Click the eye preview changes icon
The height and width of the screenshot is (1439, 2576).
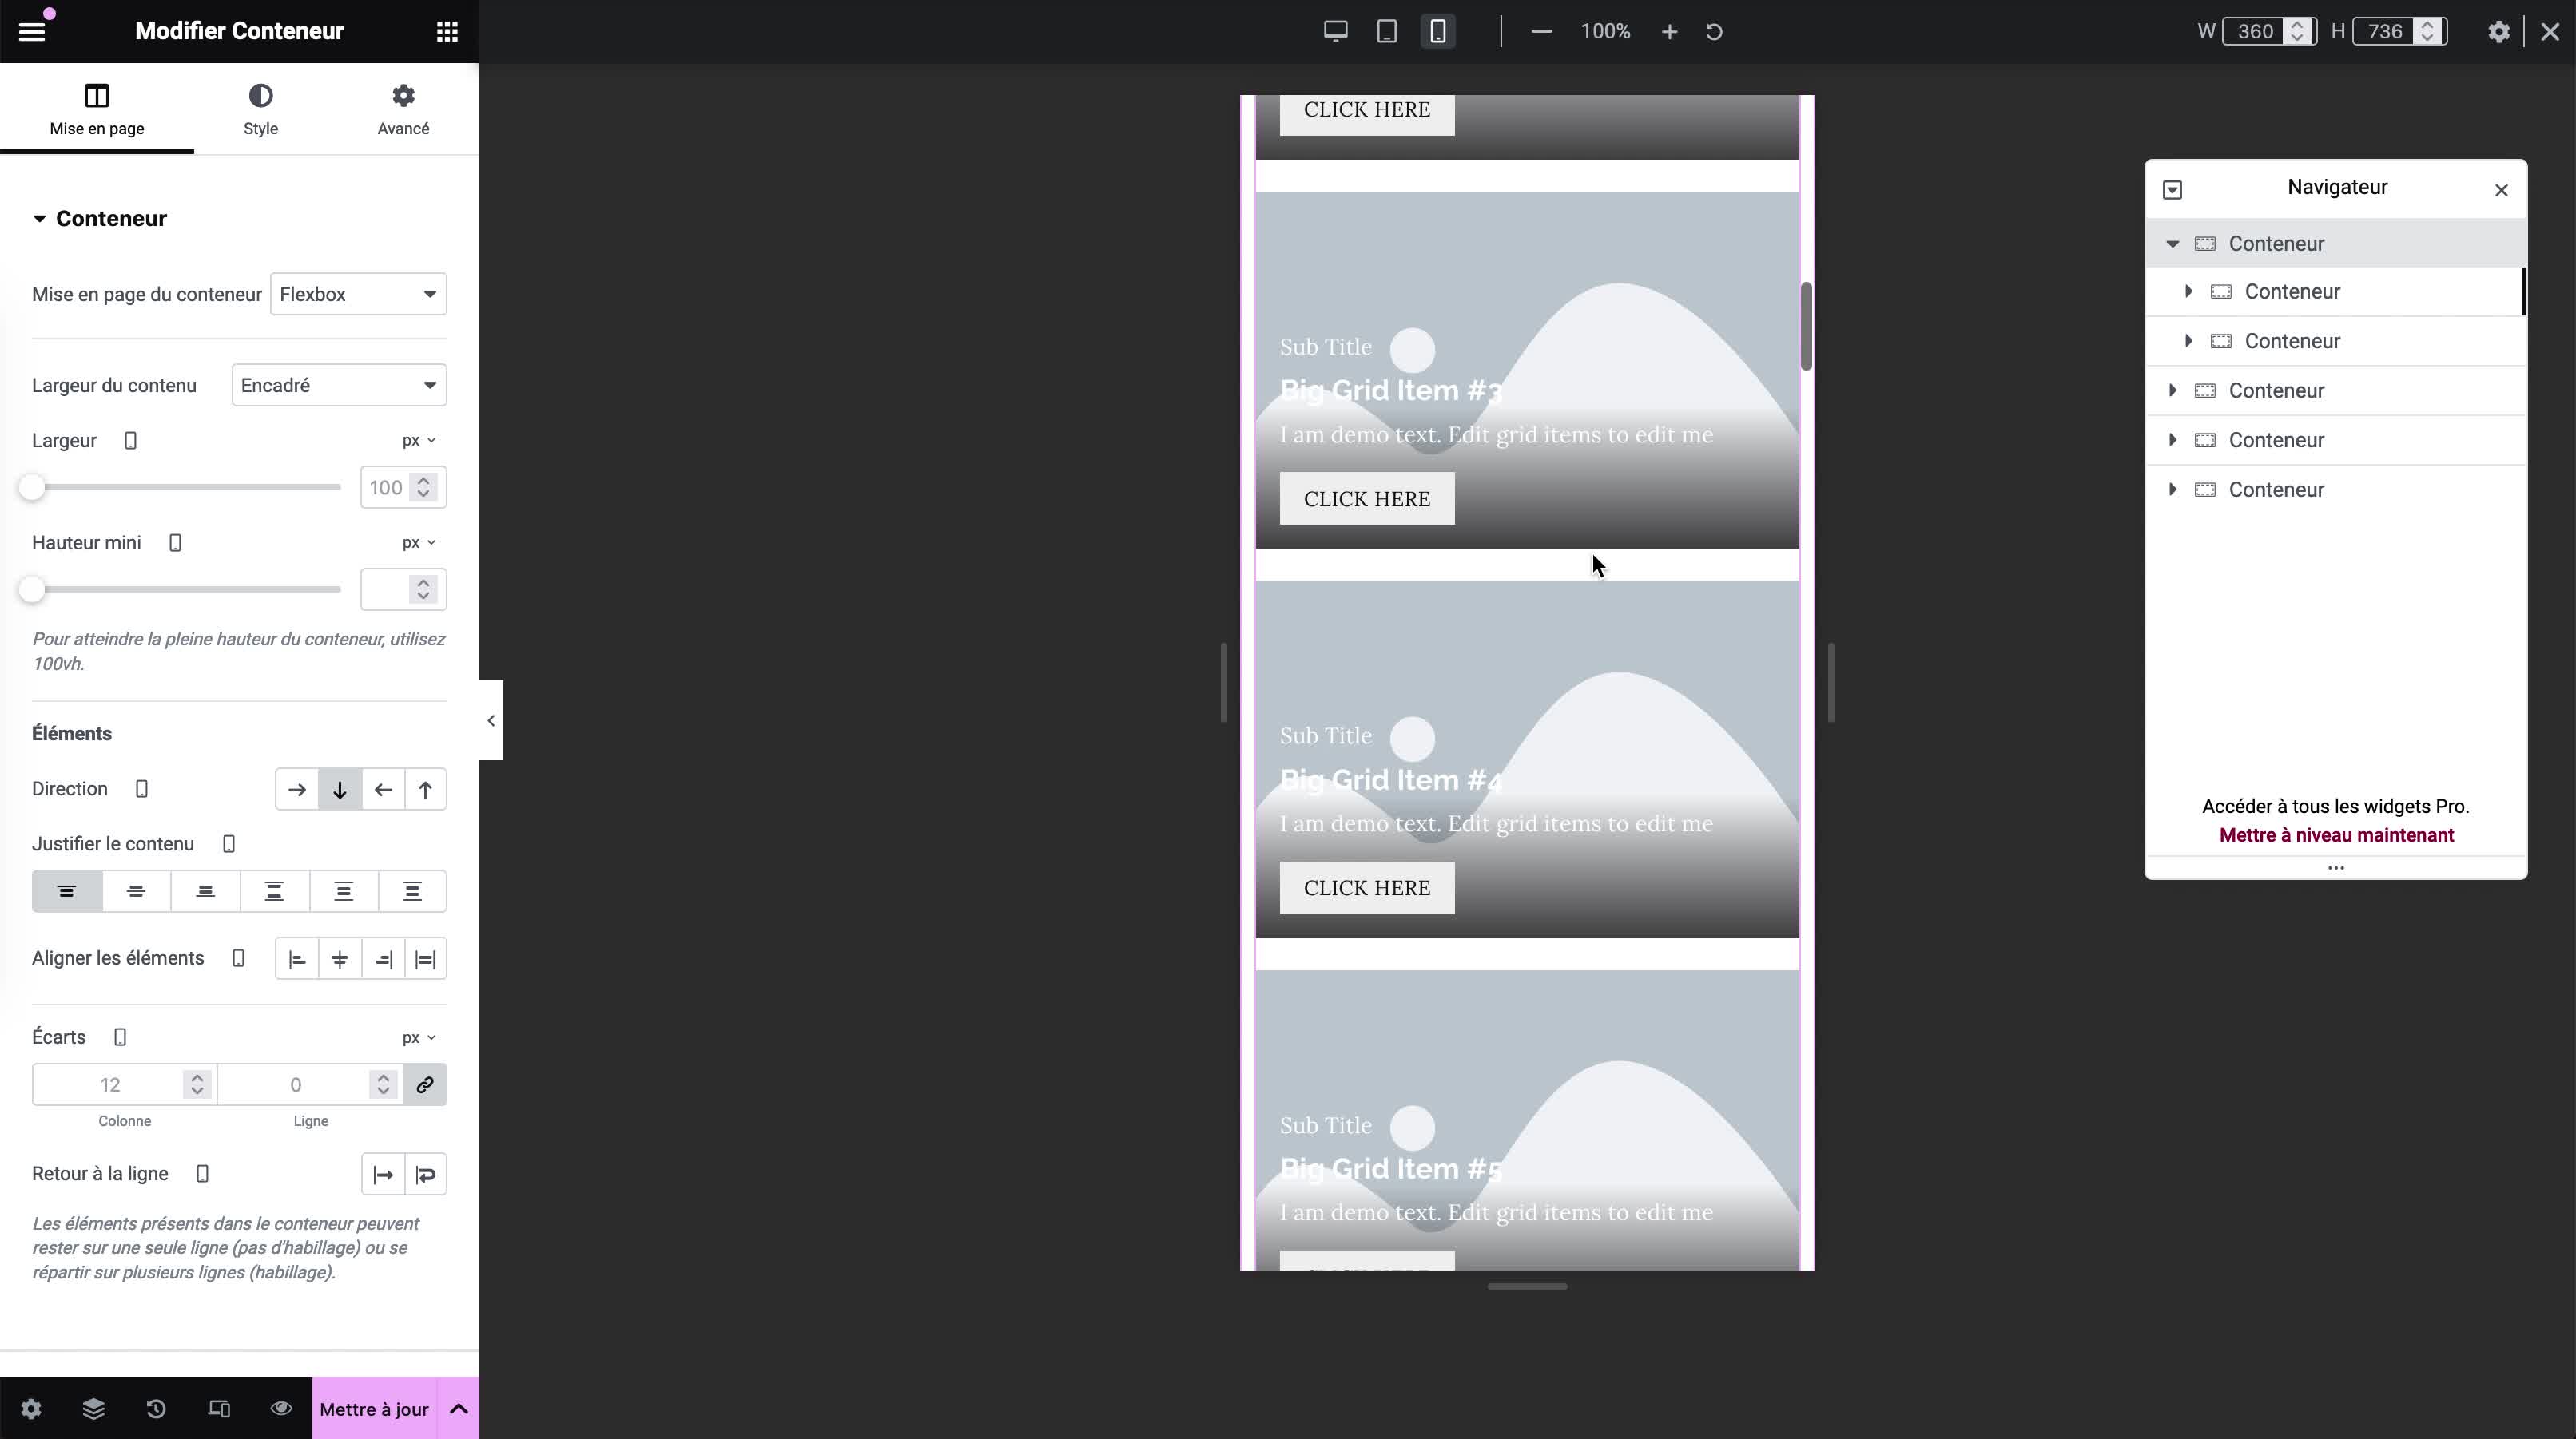pyautogui.click(x=281, y=1409)
